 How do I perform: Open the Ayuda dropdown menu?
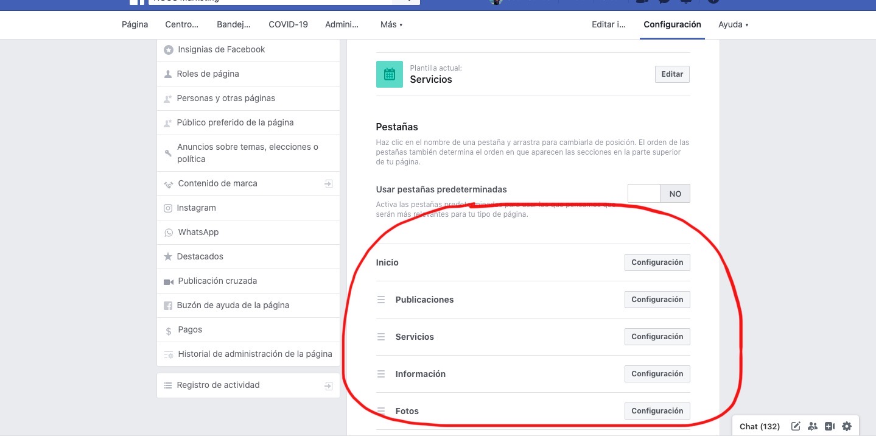point(733,25)
